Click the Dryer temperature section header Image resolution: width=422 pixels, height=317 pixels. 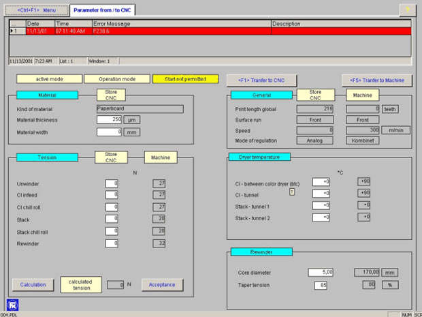click(259, 157)
